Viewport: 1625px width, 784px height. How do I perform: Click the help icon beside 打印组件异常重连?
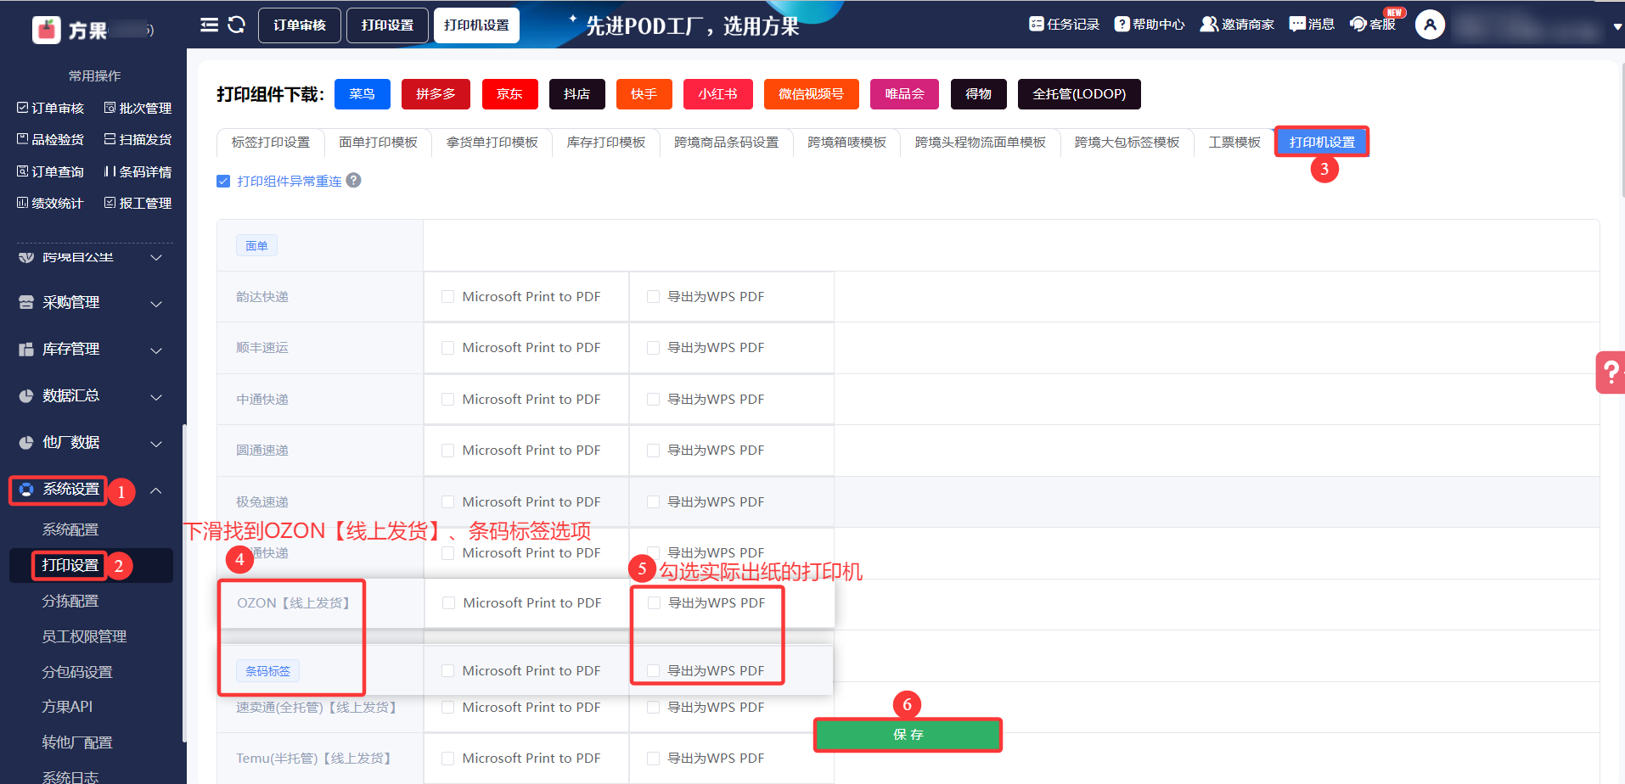coord(354,180)
